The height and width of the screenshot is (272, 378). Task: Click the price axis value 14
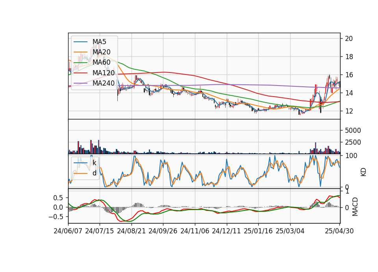pyautogui.click(x=349, y=93)
